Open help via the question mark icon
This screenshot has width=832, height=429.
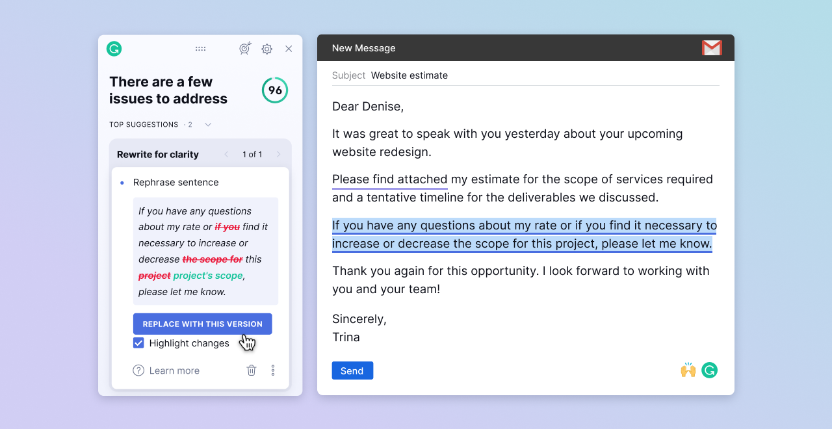[138, 370]
